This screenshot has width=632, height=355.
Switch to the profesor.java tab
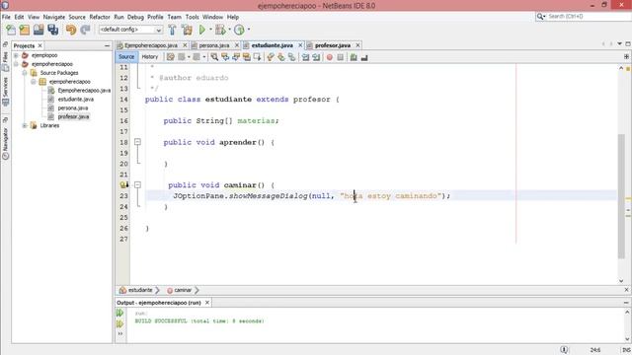click(333, 45)
